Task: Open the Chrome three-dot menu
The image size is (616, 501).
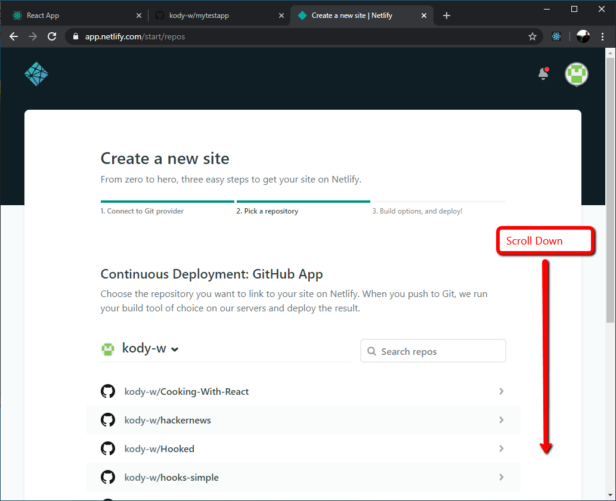Action: (602, 36)
